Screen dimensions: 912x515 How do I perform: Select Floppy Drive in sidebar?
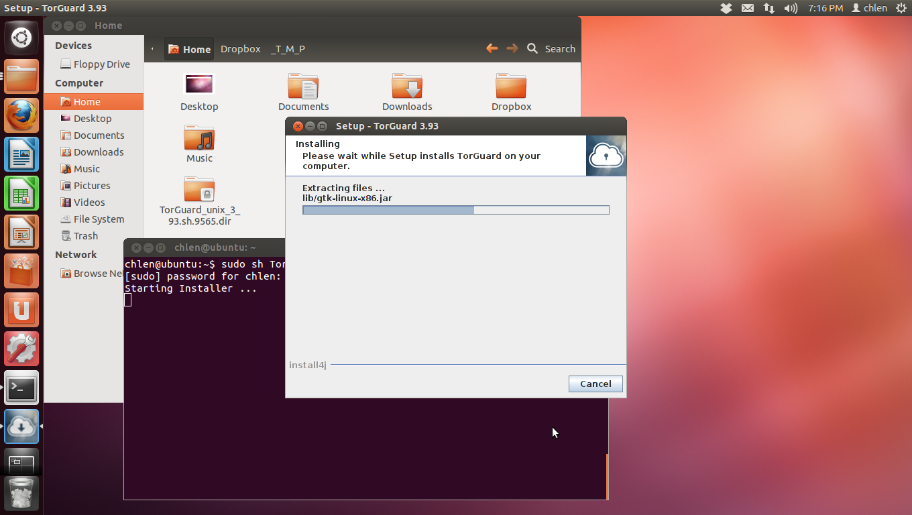94,64
